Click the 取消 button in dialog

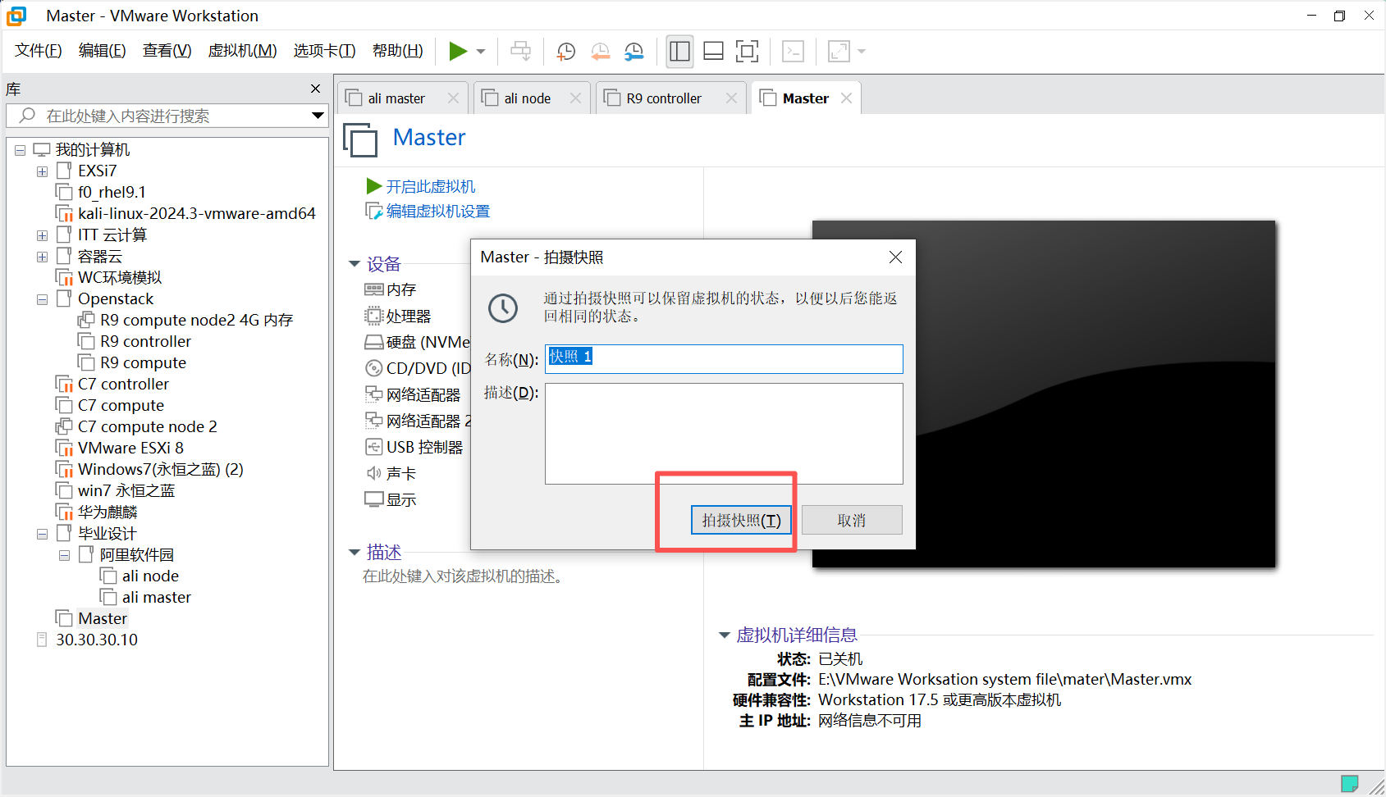click(852, 520)
